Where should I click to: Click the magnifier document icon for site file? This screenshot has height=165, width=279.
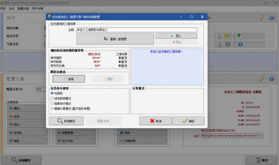[x=218, y=36]
